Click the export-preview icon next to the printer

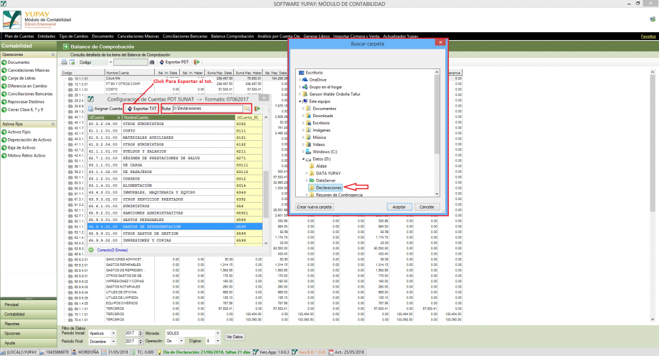coord(72,62)
